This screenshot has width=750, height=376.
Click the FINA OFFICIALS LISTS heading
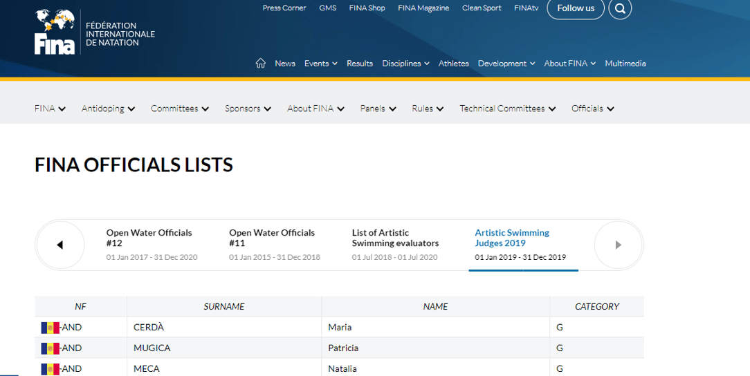click(x=134, y=164)
